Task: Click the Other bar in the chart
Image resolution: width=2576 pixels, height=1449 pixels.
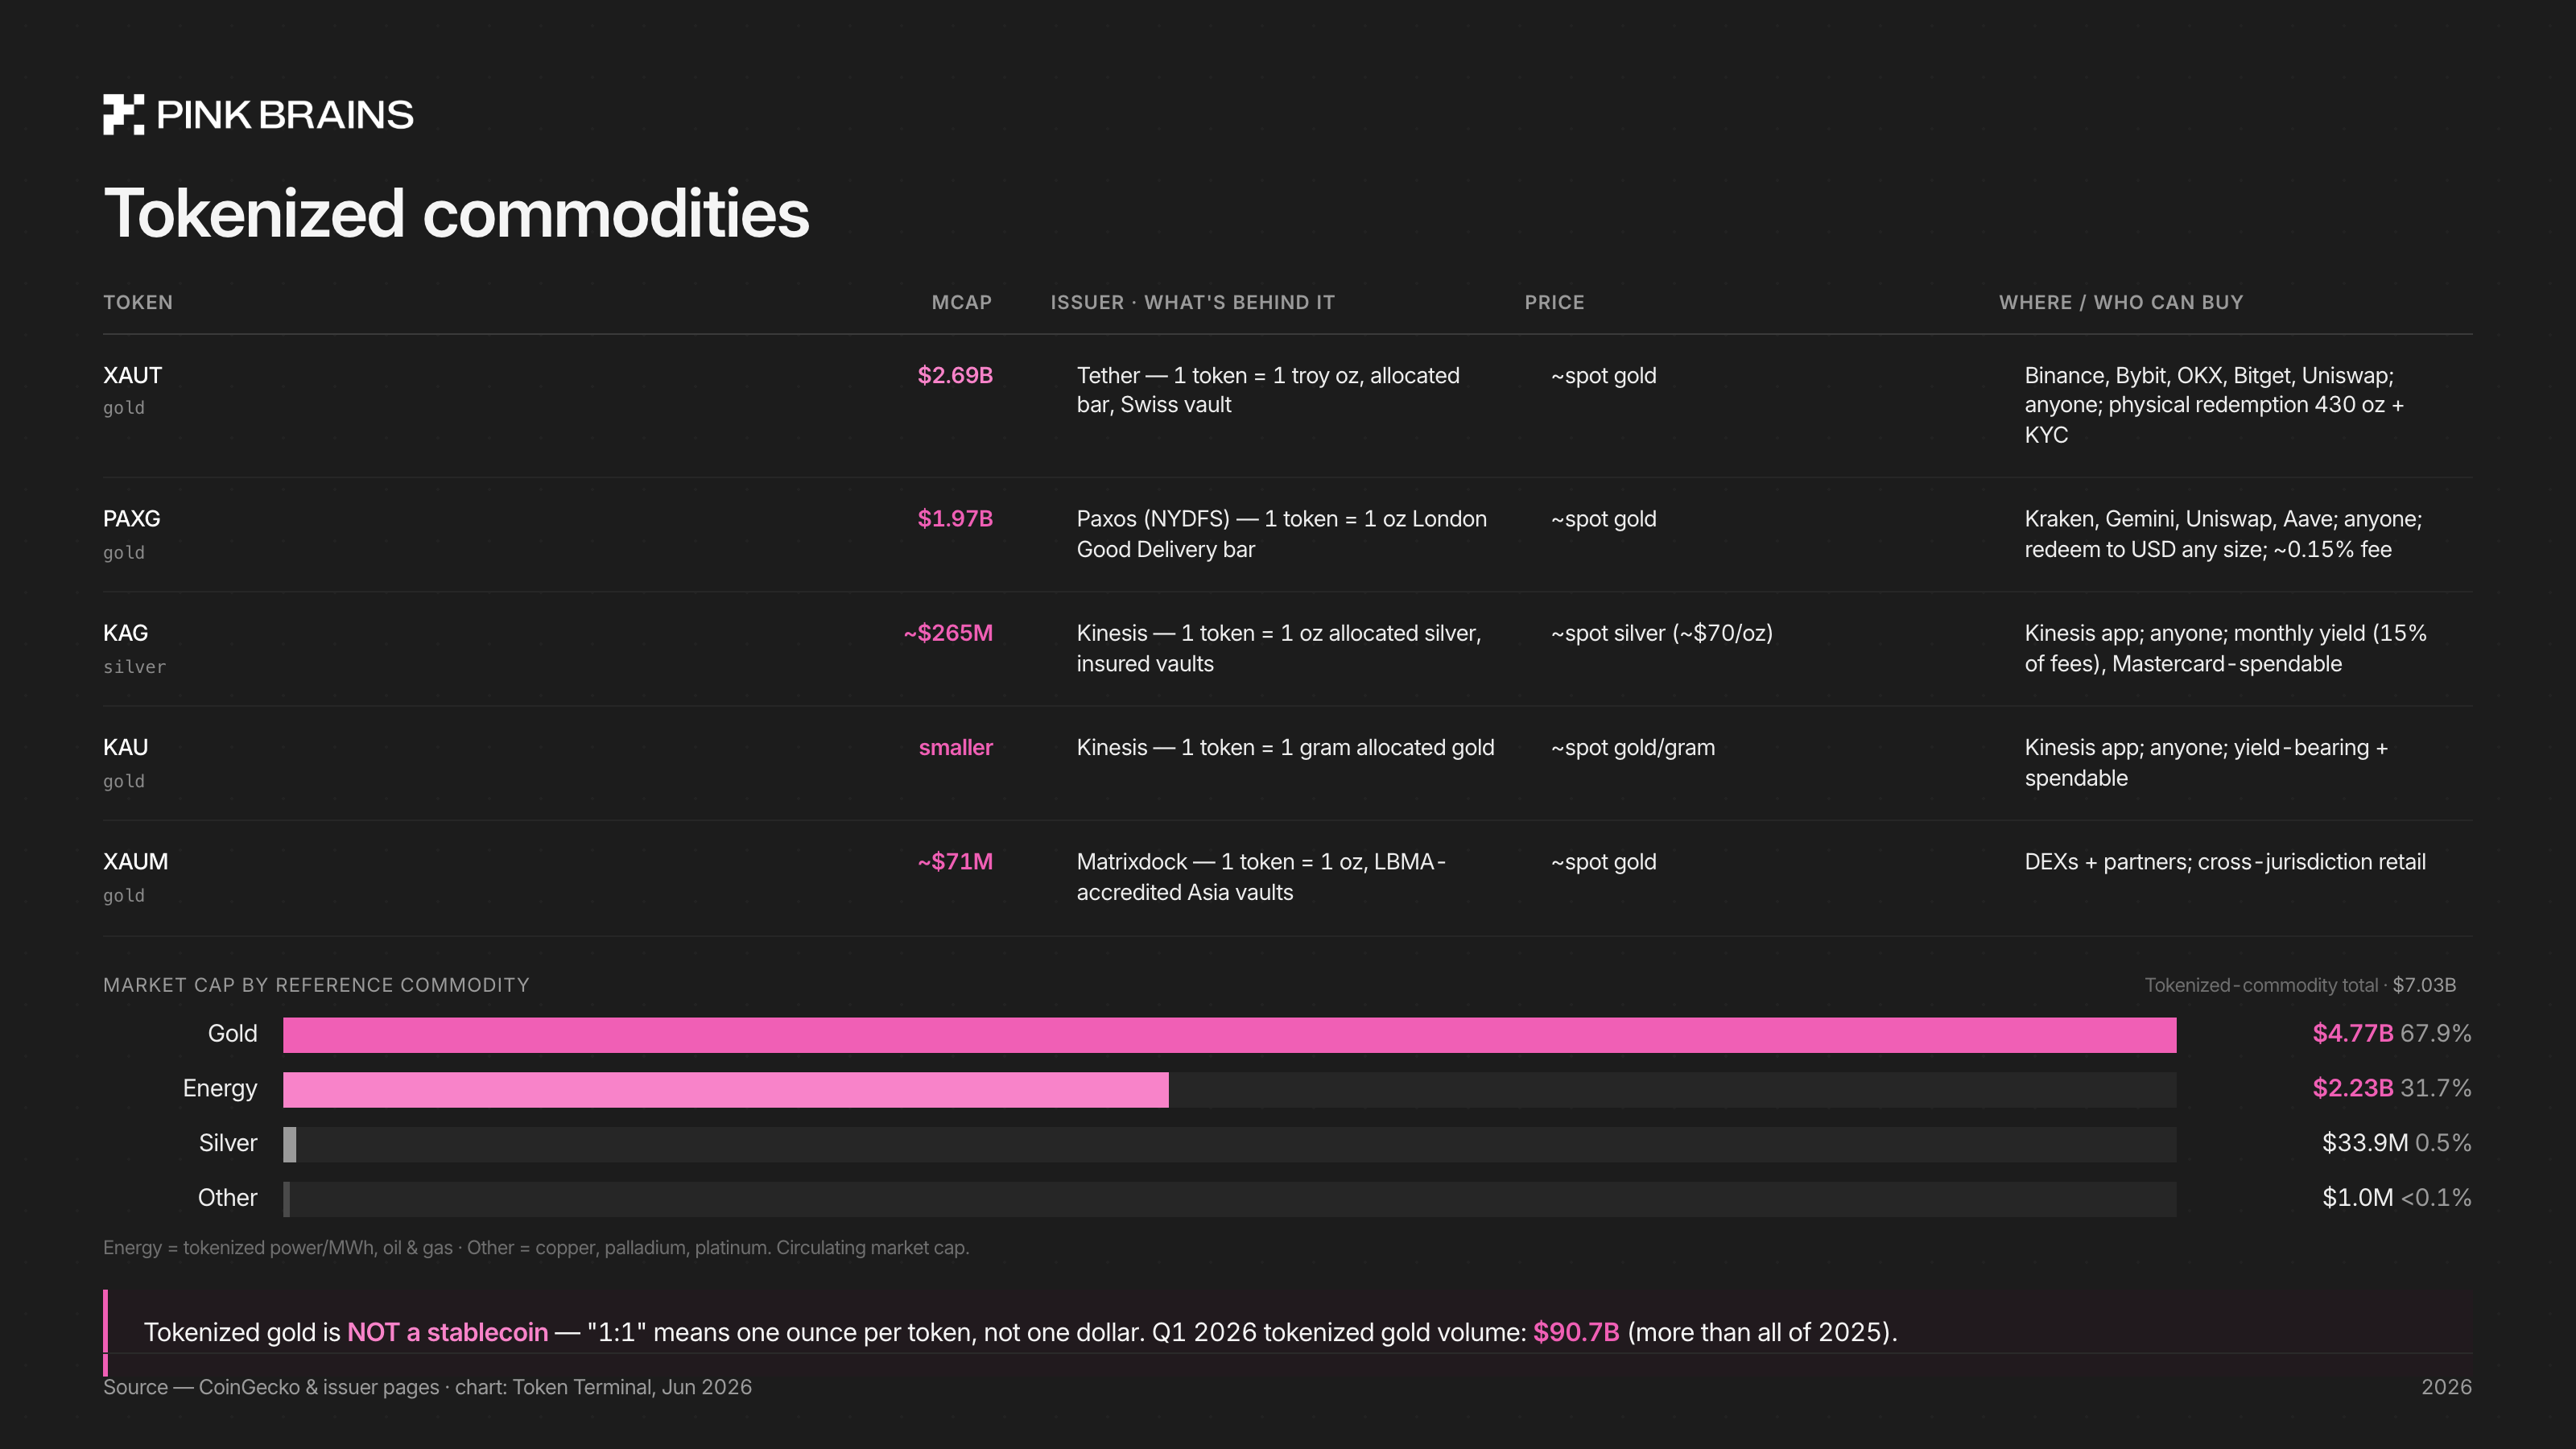Action: point(287,1200)
